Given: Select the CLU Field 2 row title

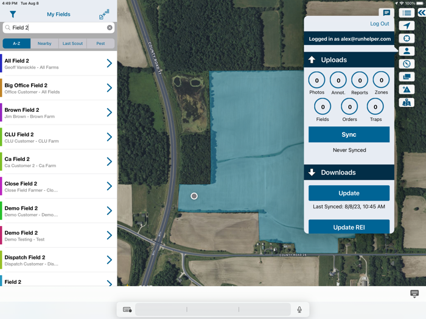Looking at the screenshot, I should pyautogui.click(x=19, y=134).
